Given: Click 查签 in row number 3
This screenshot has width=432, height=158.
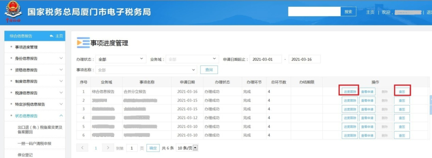Looking at the screenshot, I should tap(402, 109).
